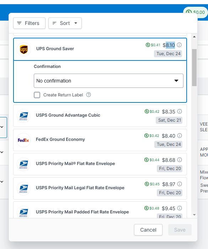Select USPS Priority Mail Padded Flat Rate Envelope
The image size is (208, 249).
[100, 210]
